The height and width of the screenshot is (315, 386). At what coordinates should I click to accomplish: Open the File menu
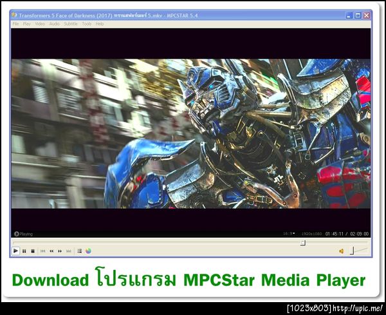click(x=15, y=24)
